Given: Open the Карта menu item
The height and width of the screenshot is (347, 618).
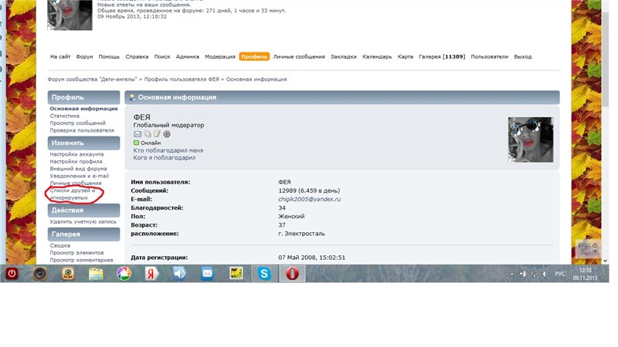Looking at the screenshot, I should click(405, 56).
